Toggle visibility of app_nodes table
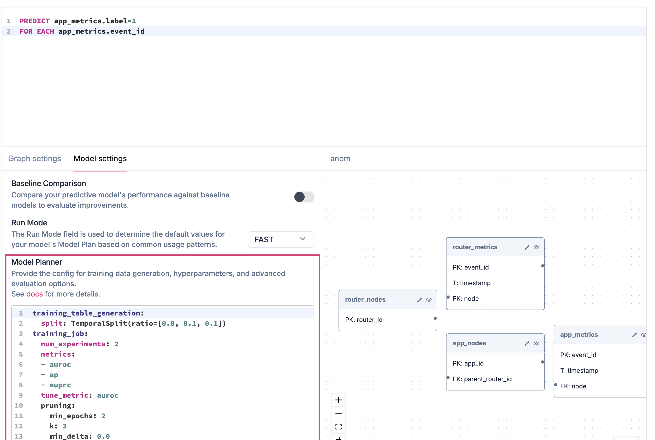This screenshot has height=440, width=655. [536, 343]
